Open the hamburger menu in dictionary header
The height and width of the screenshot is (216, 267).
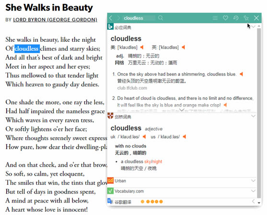[215, 18]
